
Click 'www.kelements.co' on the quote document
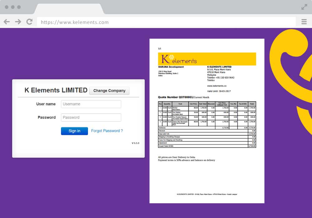click(x=217, y=86)
